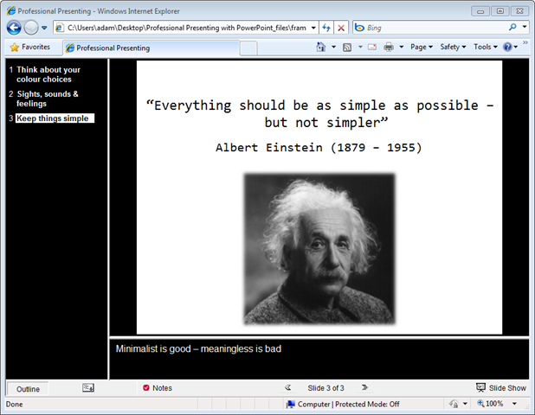Open 'Think about your colour choices' slide

tap(48, 74)
